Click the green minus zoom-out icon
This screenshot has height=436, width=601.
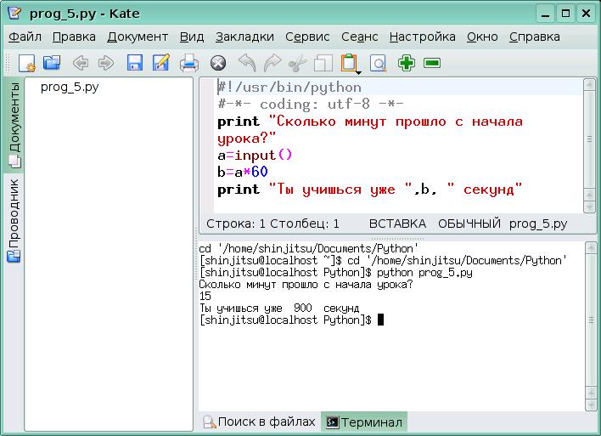[x=432, y=63]
